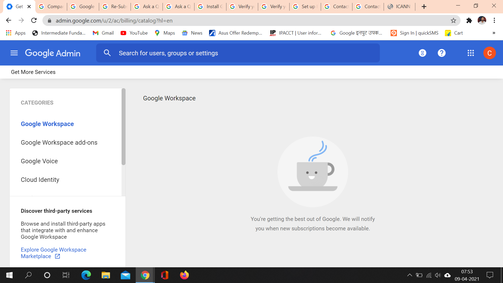
Task: Click the search users, groups or settings field
Action: (238, 53)
